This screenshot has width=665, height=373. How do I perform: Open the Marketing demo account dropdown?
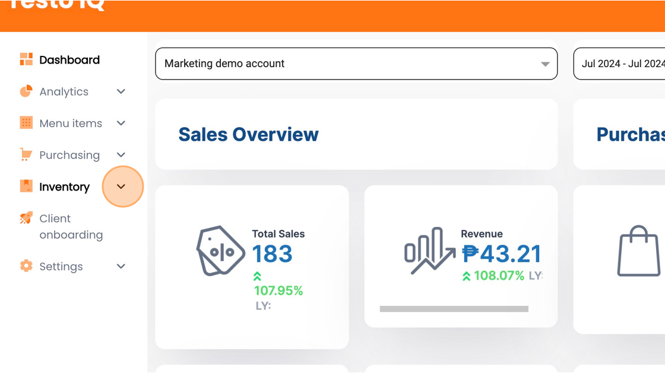356,64
